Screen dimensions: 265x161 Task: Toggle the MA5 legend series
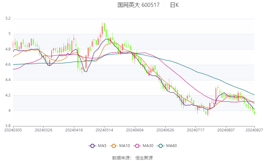point(98,146)
